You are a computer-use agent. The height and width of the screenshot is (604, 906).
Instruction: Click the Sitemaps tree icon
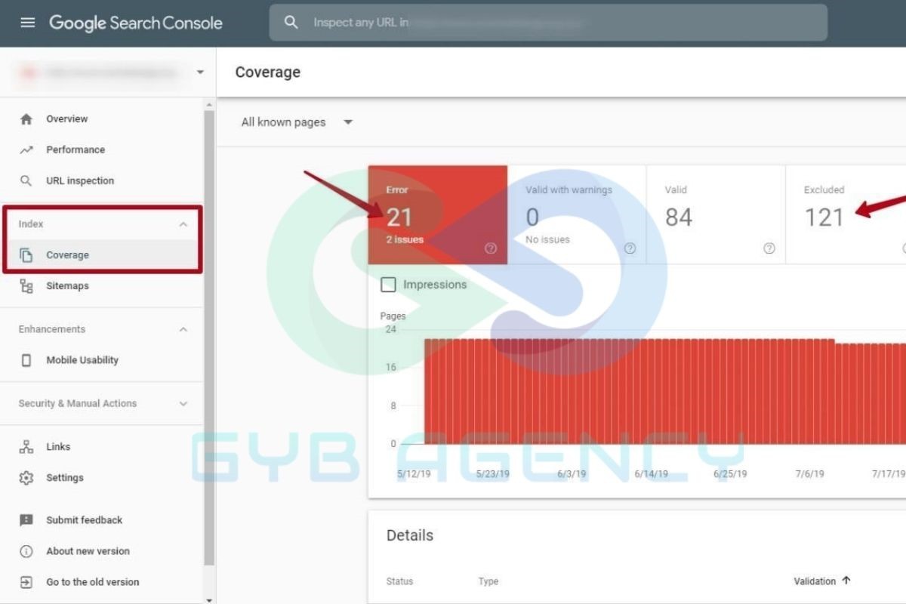point(26,286)
